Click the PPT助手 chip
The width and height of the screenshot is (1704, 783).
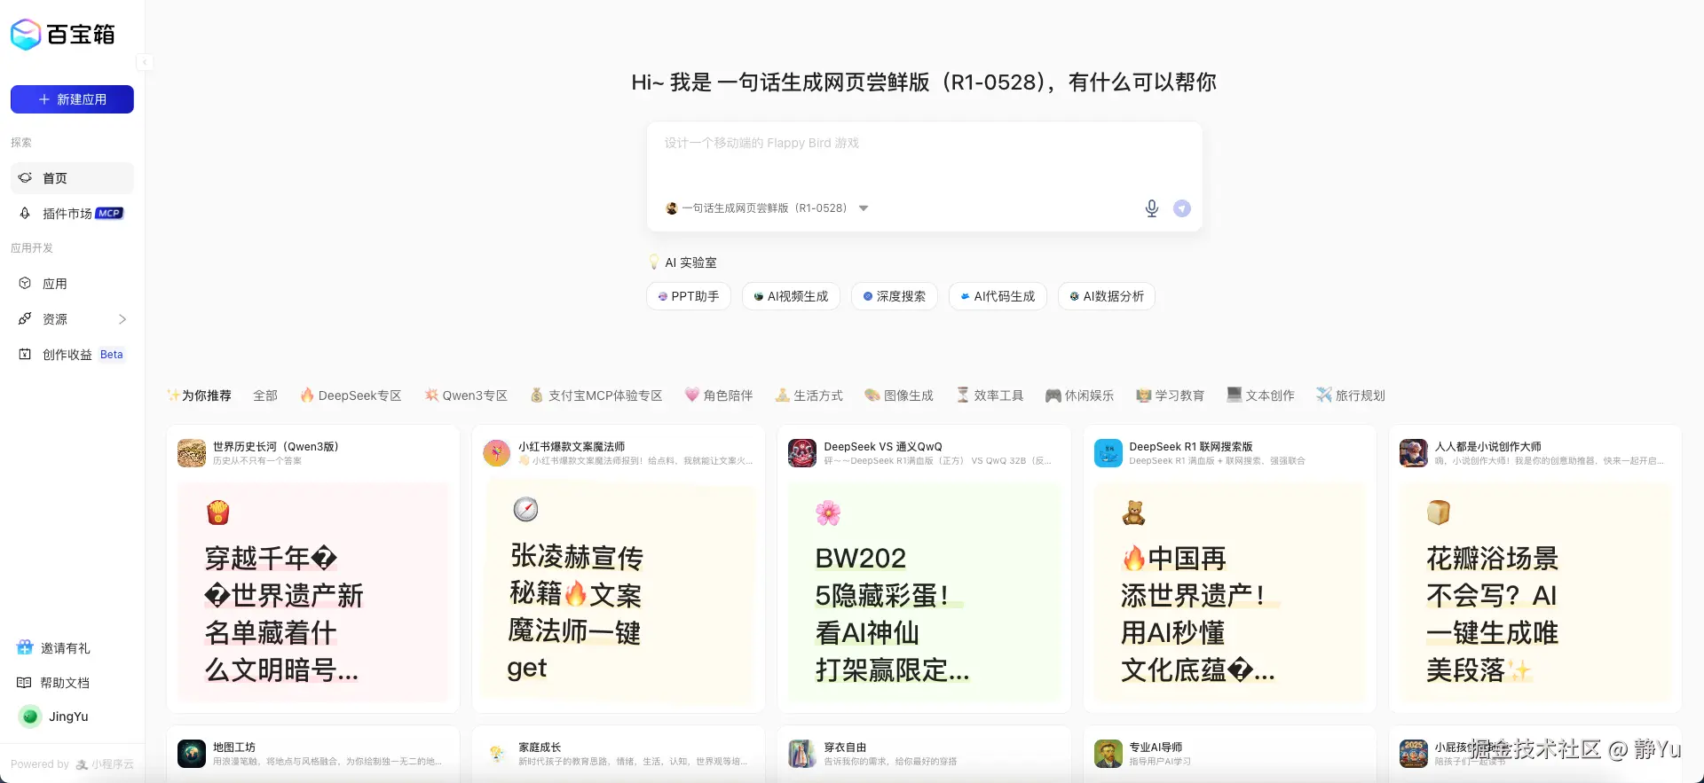tap(688, 296)
